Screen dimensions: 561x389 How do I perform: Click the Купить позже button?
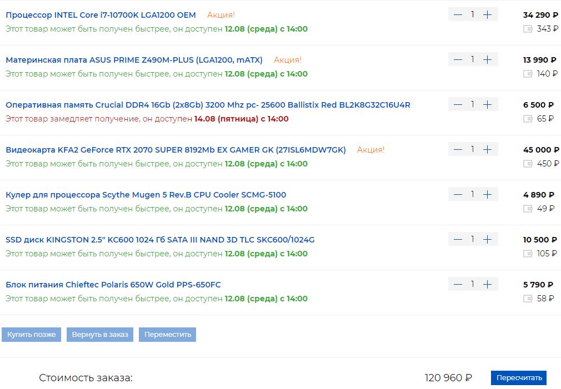click(x=32, y=335)
